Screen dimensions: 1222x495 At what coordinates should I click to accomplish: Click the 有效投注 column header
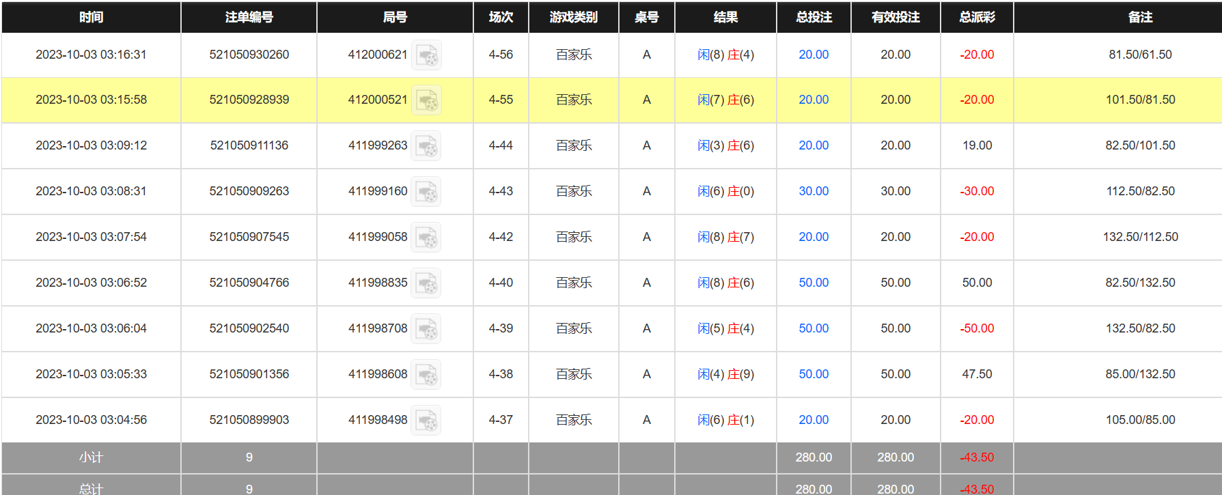[x=895, y=17]
